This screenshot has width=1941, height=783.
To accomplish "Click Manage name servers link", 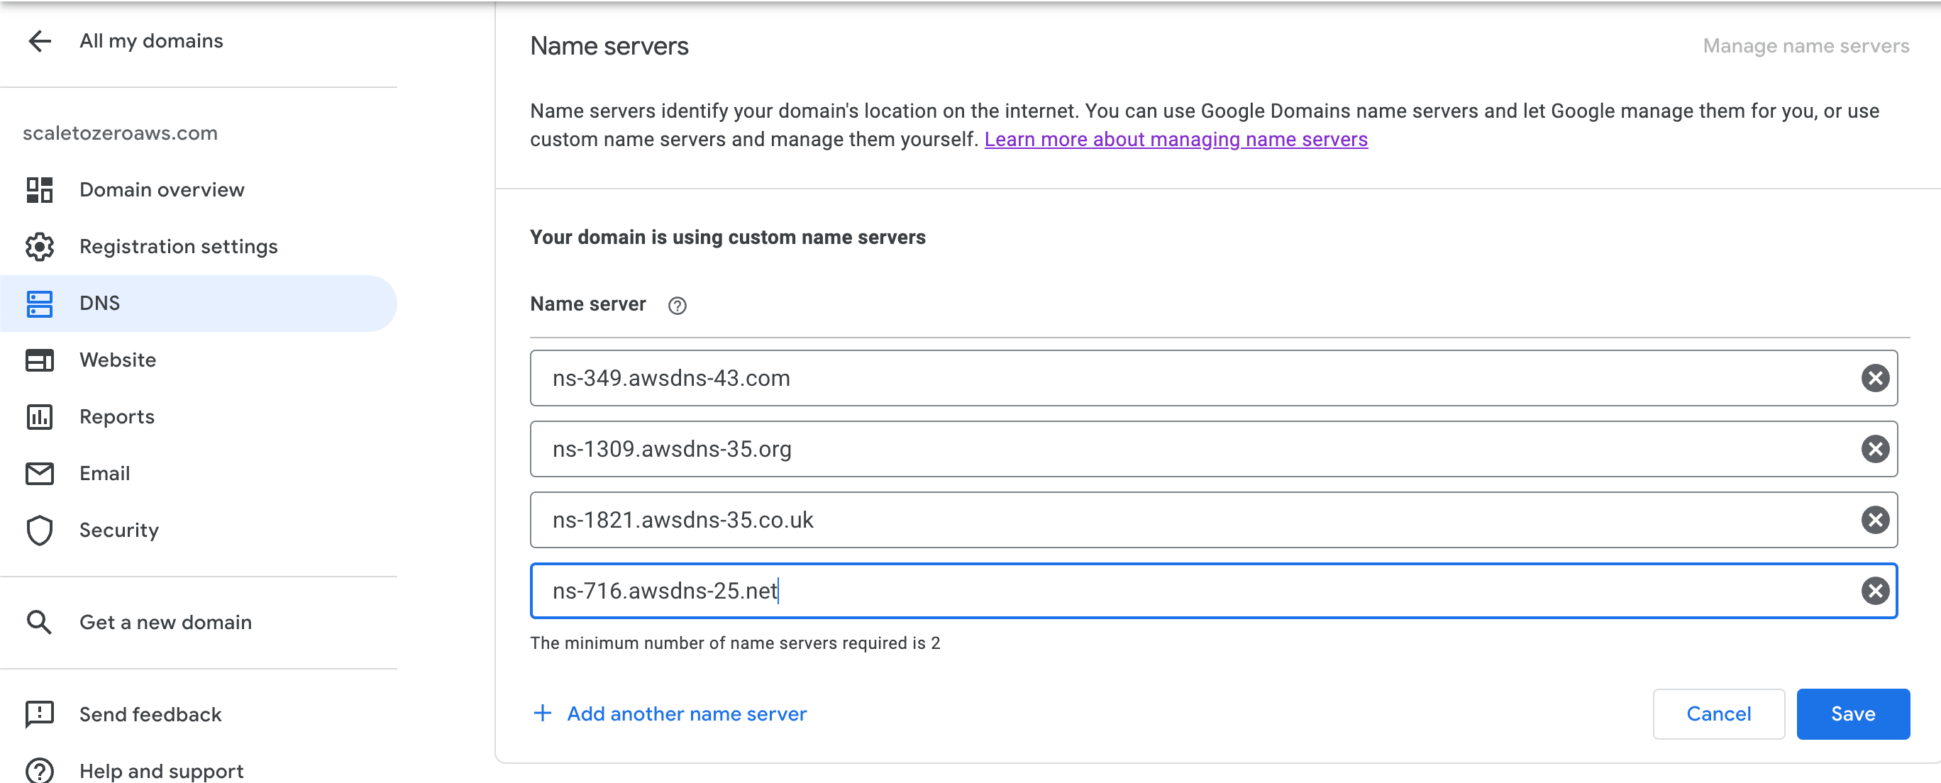I will point(1806,46).
